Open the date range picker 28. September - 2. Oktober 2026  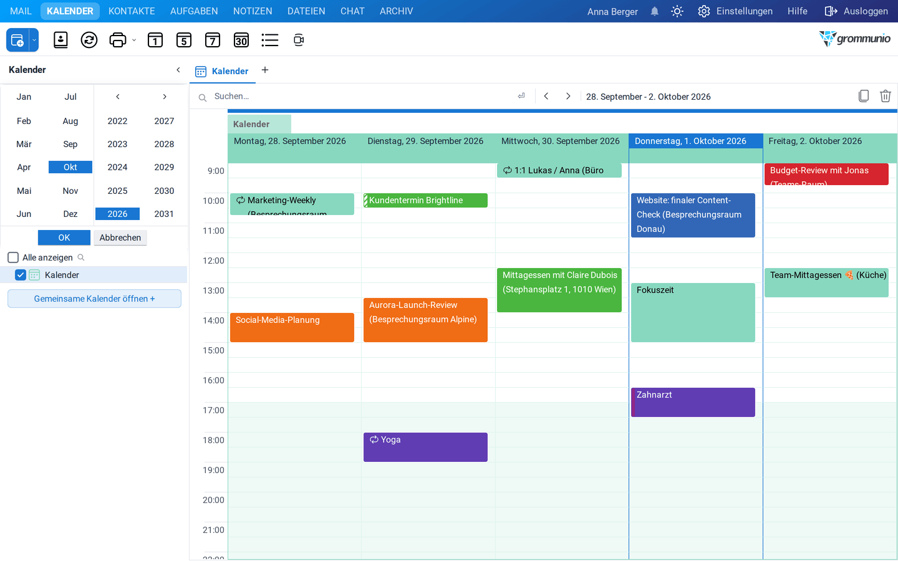coord(649,97)
